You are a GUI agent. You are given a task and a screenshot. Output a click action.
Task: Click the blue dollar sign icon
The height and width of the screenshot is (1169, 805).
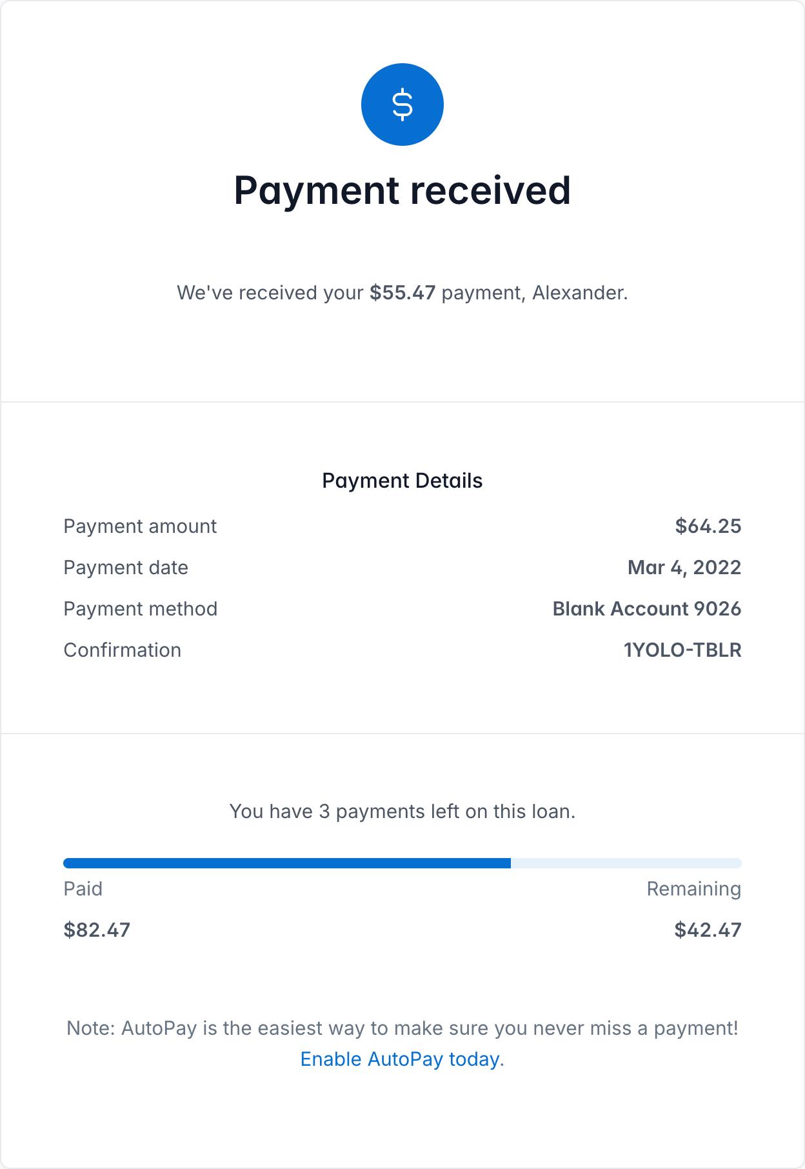tap(402, 105)
